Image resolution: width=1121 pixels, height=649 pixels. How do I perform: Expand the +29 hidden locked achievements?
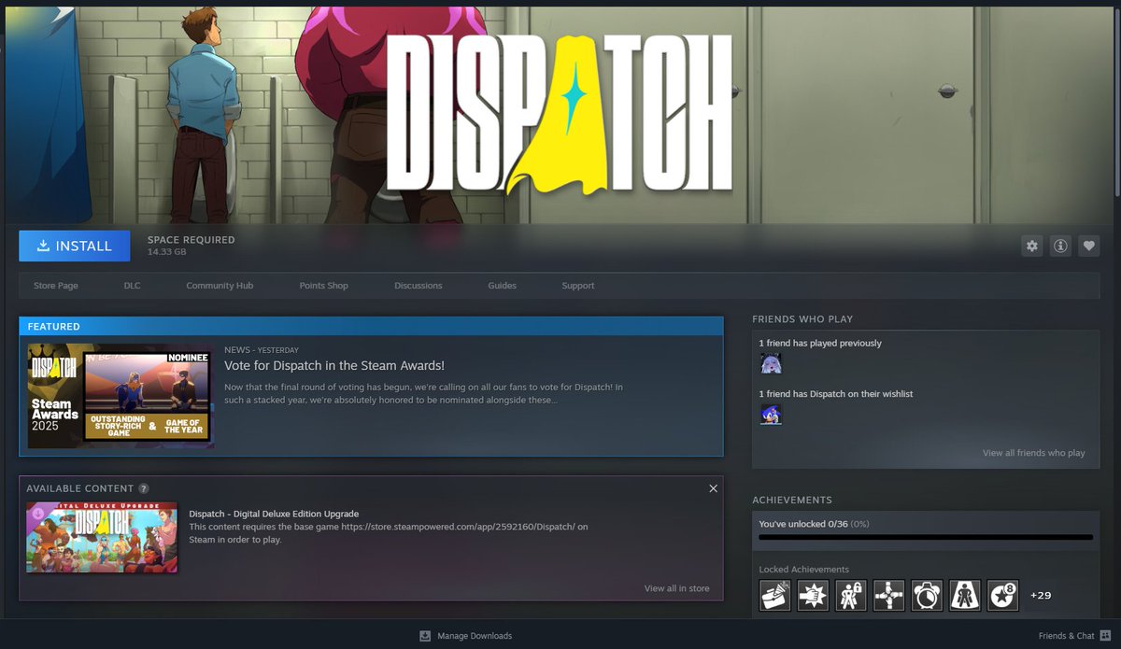point(1040,595)
